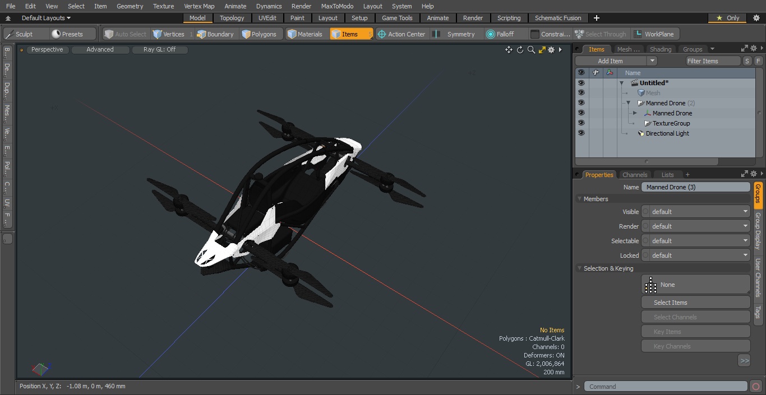Image resolution: width=766 pixels, height=395 pixels.
Task: Open the Constraints options
Action: [551, 34]
